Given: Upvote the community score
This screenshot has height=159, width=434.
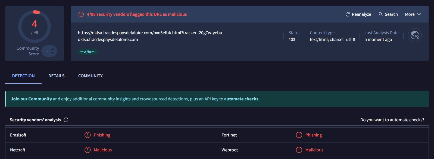Looking at the screenshot, I should 52,49.
